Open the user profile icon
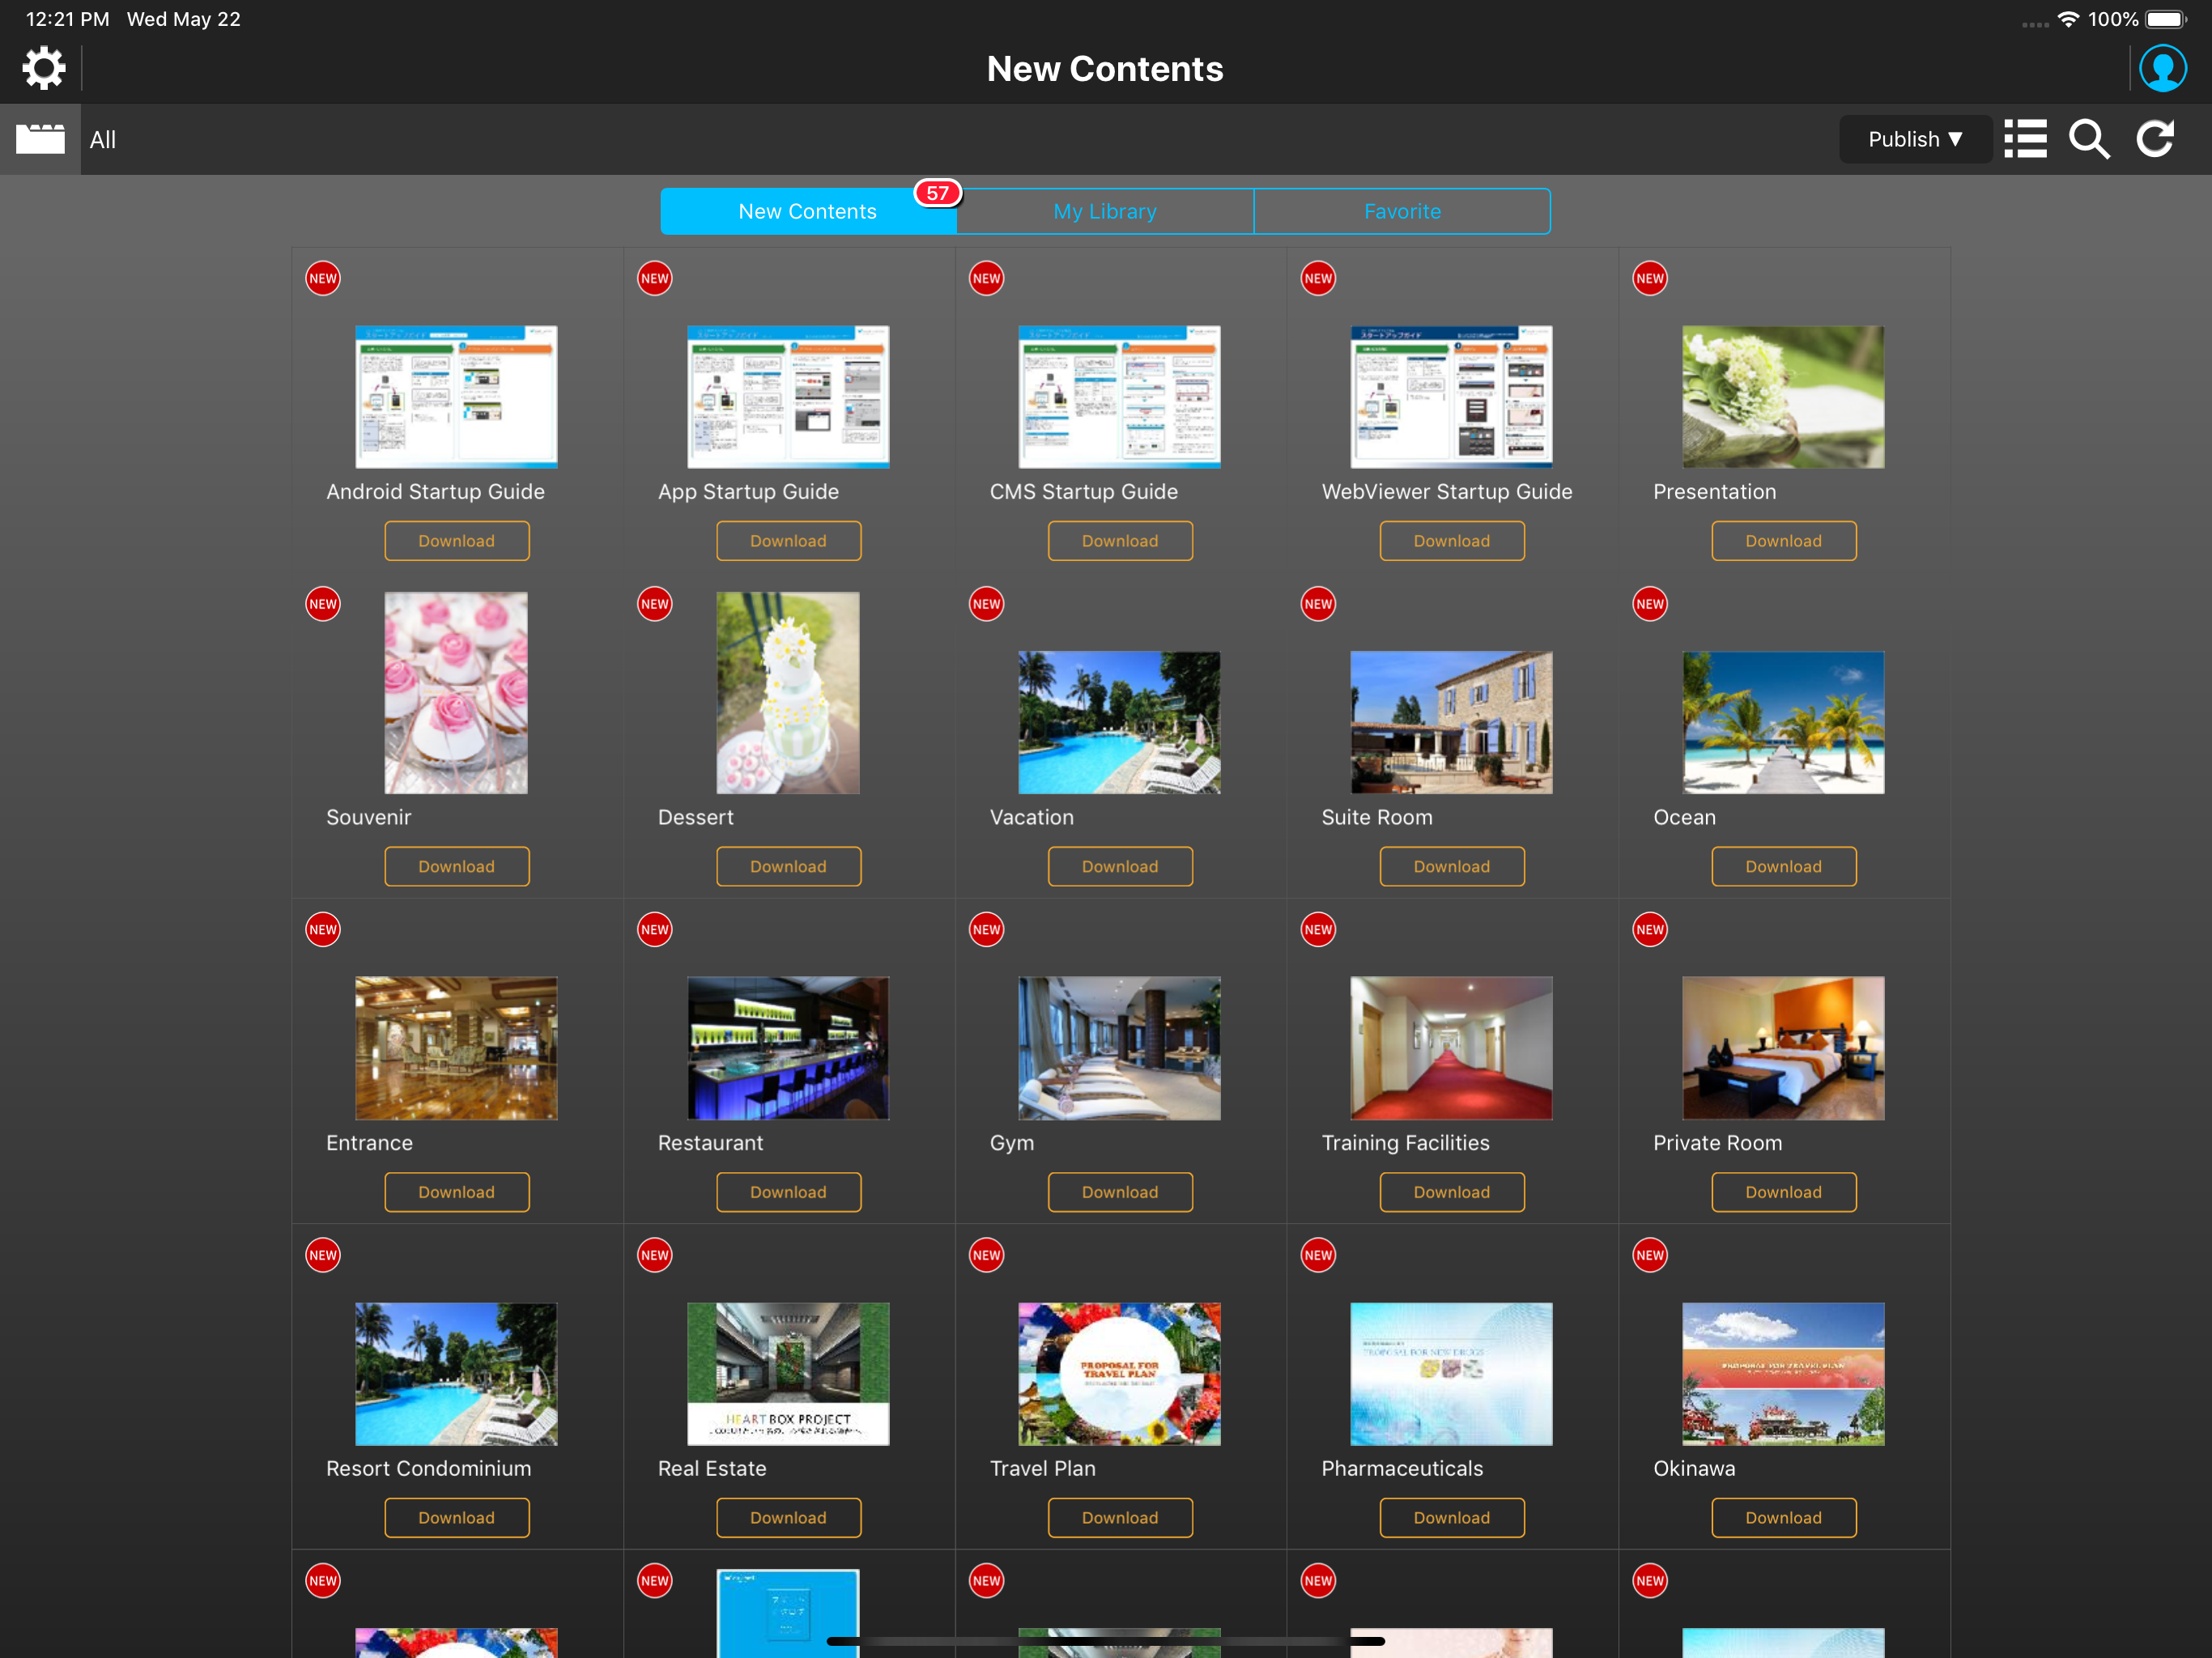Viewport: 2212px width, 1658px height. (2162, 68)
